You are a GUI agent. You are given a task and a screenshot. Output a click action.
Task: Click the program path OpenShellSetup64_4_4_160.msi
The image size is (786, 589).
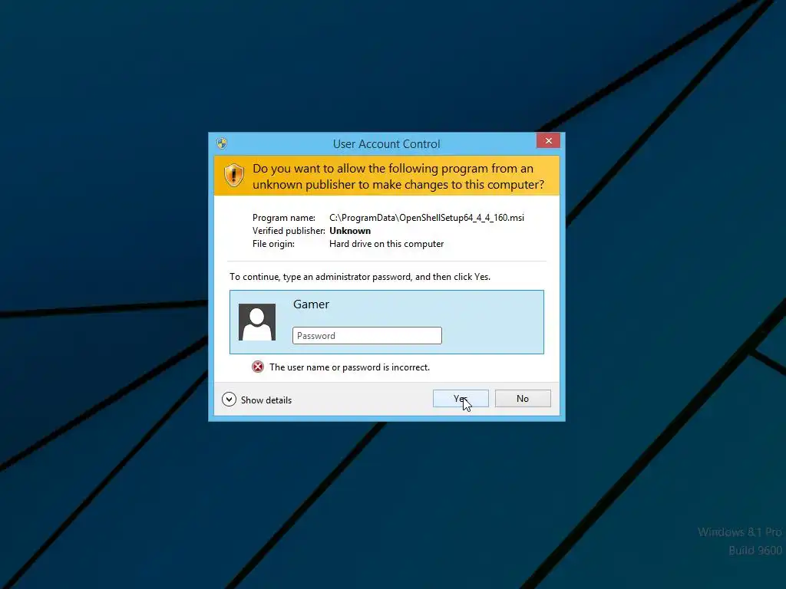pos(427,217)
